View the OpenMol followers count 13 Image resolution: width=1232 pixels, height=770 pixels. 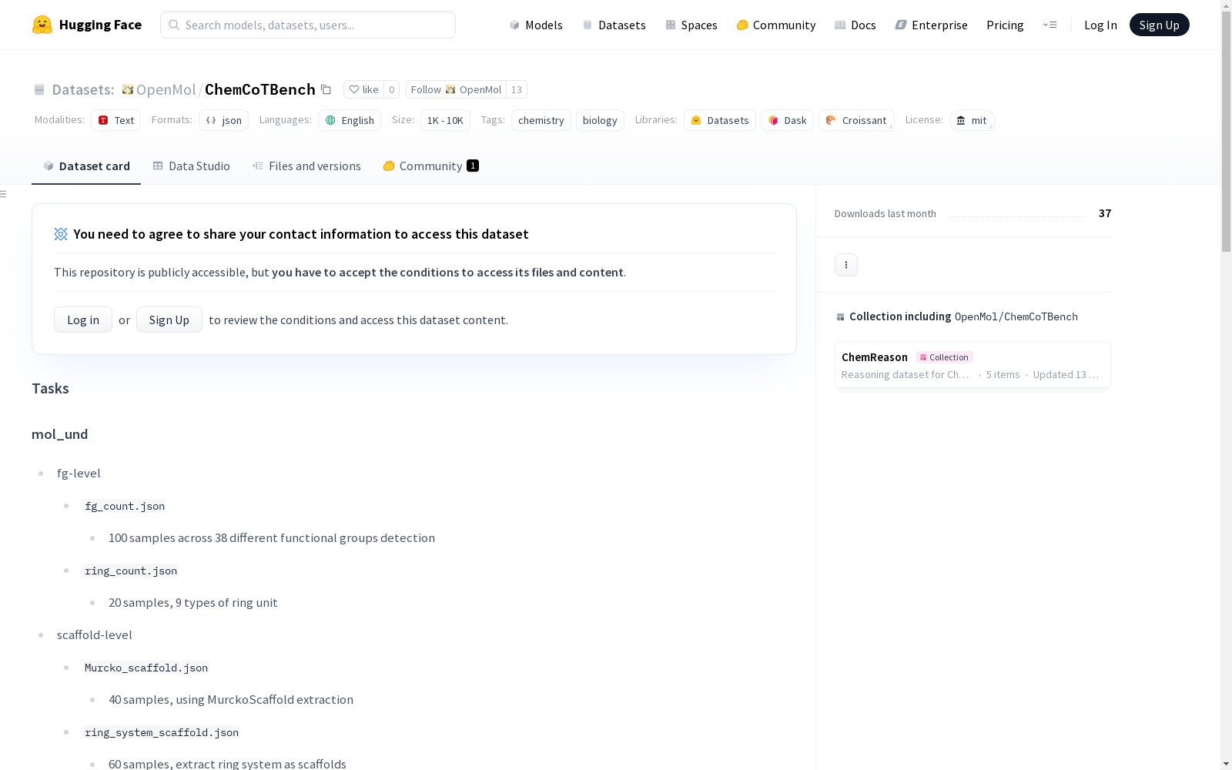(x=517, y=89)
